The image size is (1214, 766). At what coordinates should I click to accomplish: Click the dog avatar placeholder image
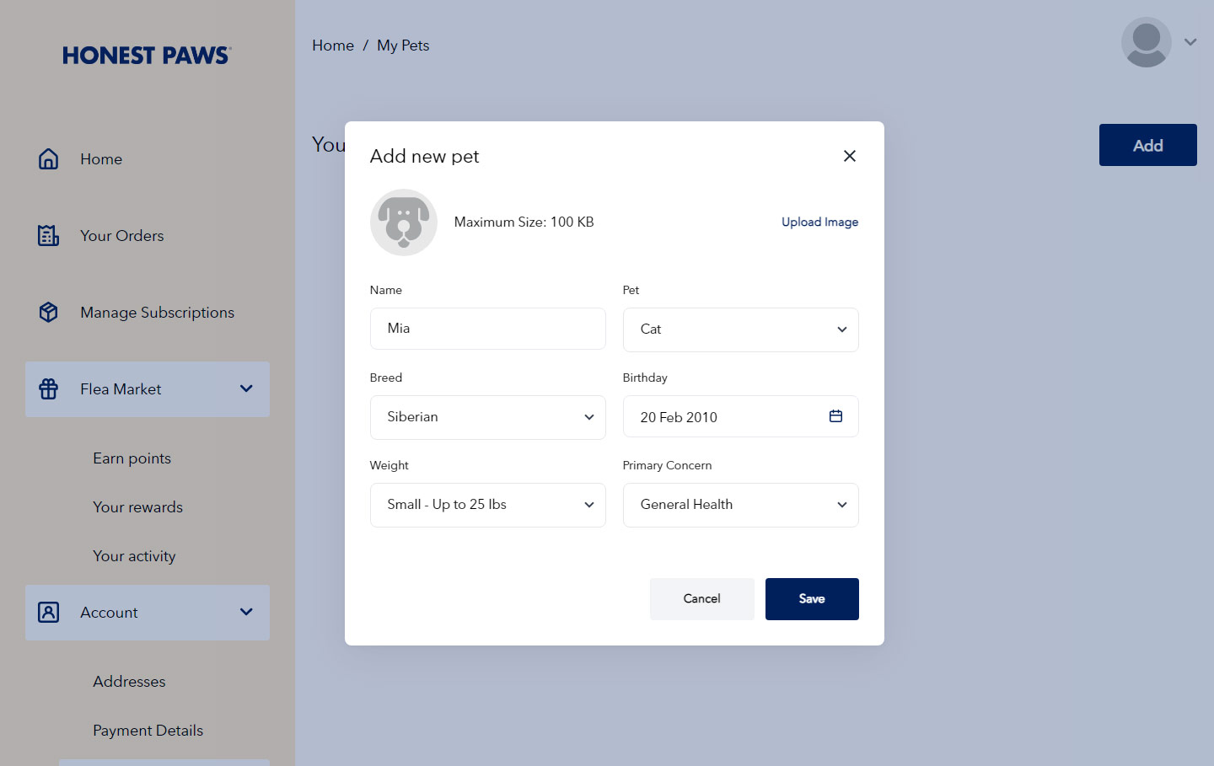pyautogui.click(x=404, y=222)
